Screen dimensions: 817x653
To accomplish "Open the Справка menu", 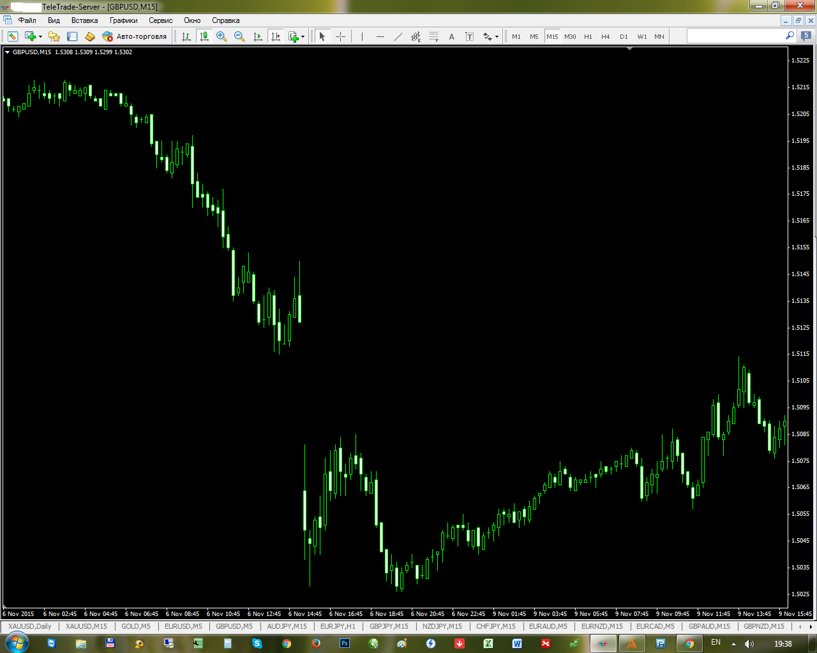I will pyautogui.click(x=225, y=20).
